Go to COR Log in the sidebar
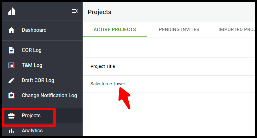Image resolution: width=257 pixels, height=138 pixels. point(32,50)
